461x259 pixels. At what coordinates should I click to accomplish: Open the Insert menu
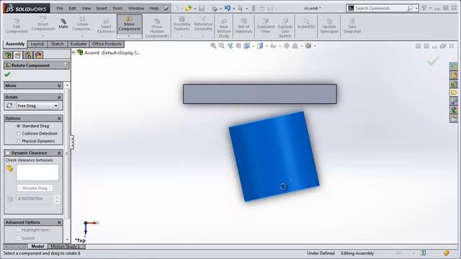coord(102,8)
